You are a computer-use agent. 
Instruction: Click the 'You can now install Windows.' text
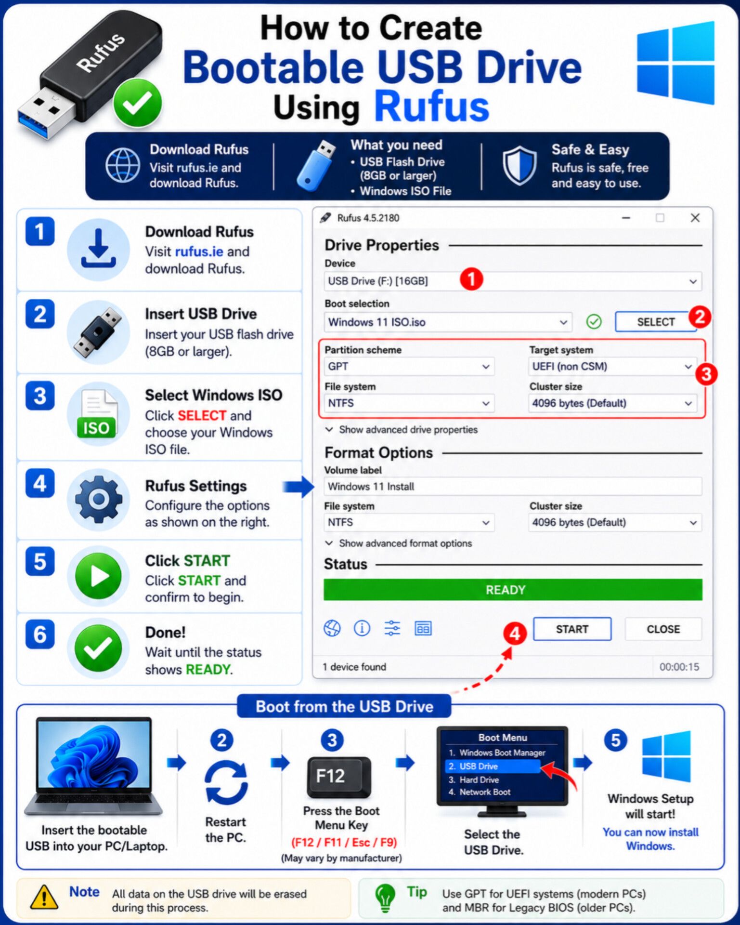coord(650,839)
